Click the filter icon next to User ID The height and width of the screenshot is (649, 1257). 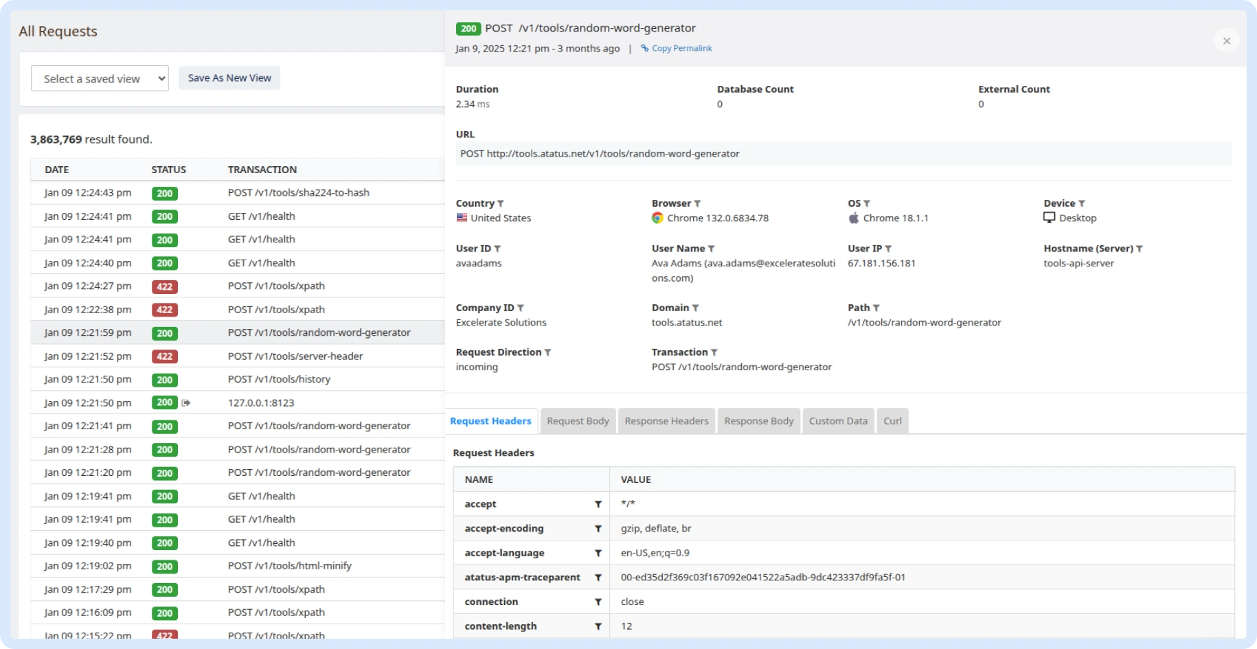pyautogui.click(x=497, y=249)
